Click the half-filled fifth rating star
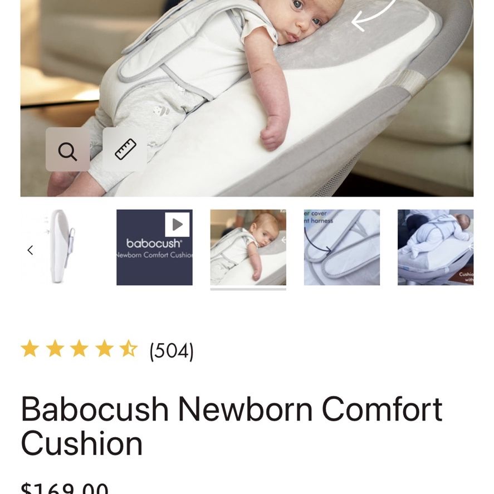 tap(129, 349)
